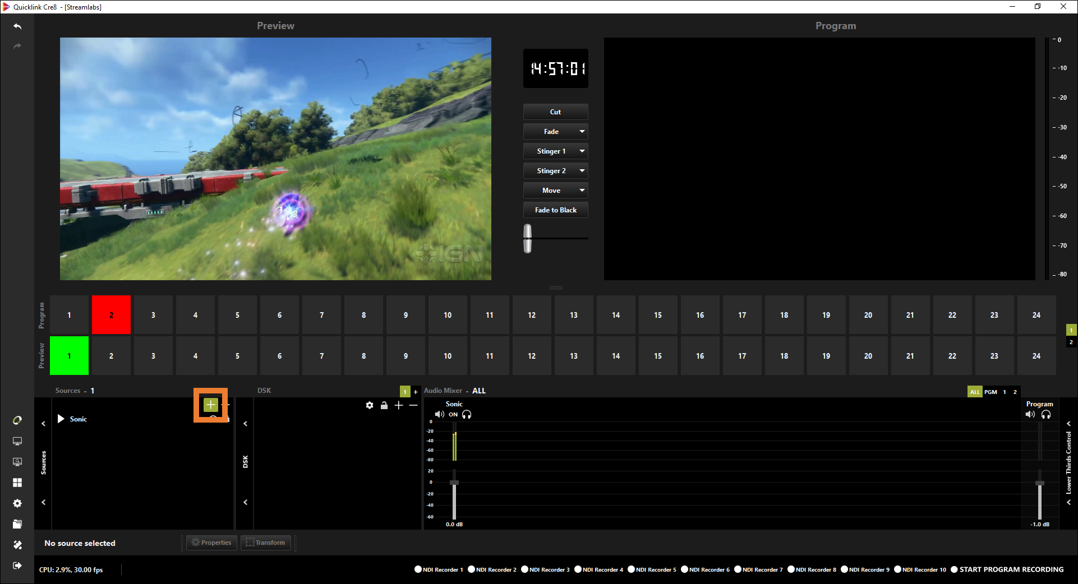This screenshot has width=1078, height=584.
Task: Click the exit icon in sidebar
Action: (17, 566)
